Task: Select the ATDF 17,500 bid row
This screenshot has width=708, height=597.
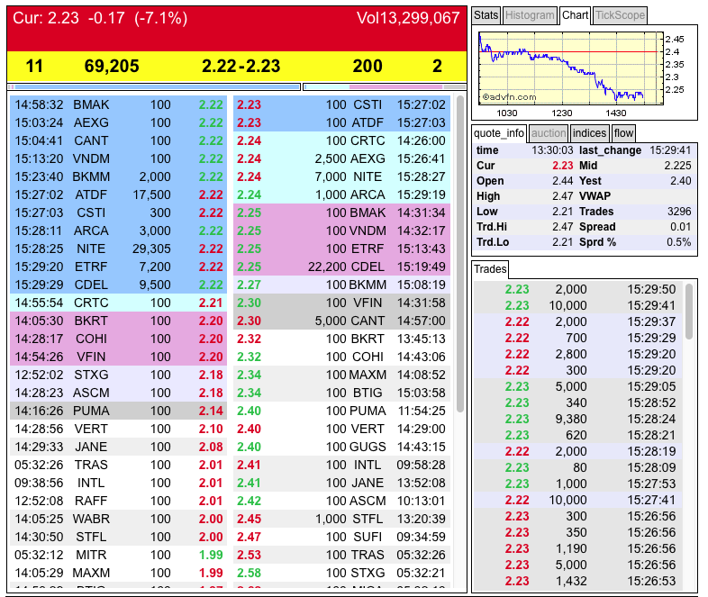Action: point(118,194)
